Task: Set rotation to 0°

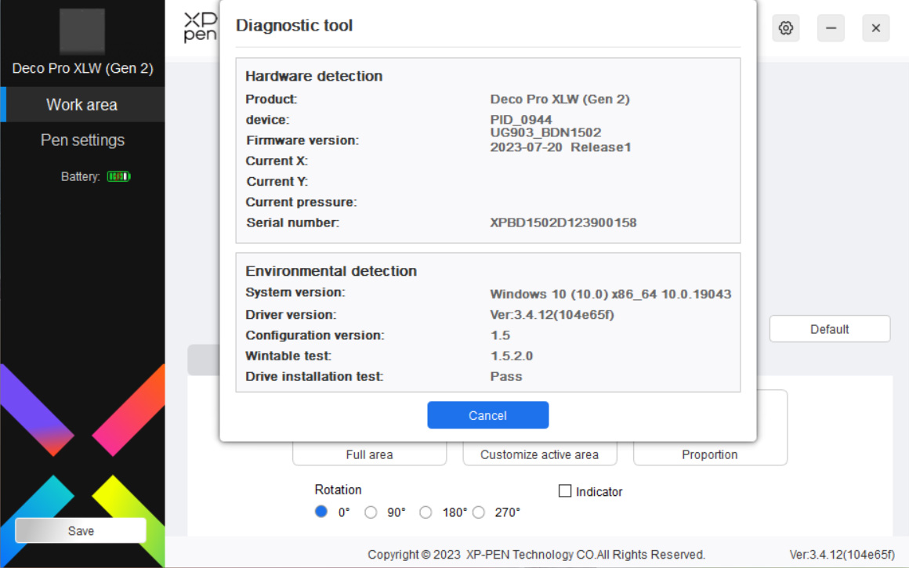Action: click(x=321, y=512)
